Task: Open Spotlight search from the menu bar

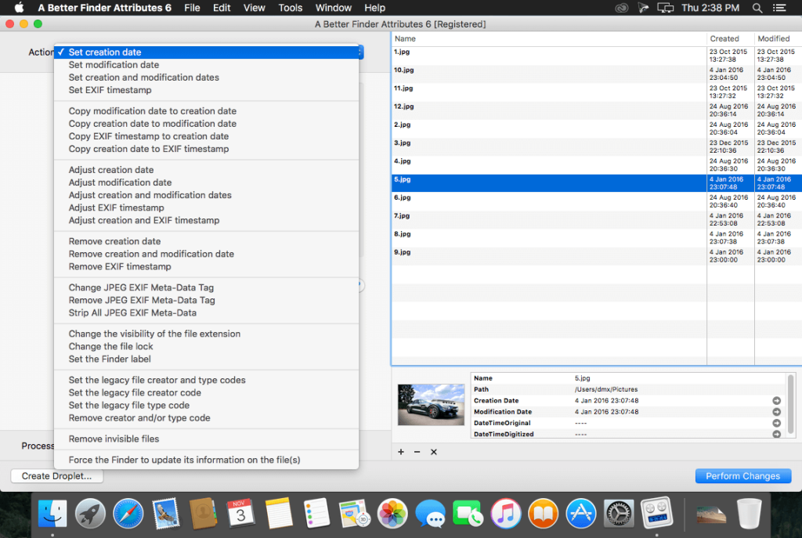Action: [x=757, y=8]
